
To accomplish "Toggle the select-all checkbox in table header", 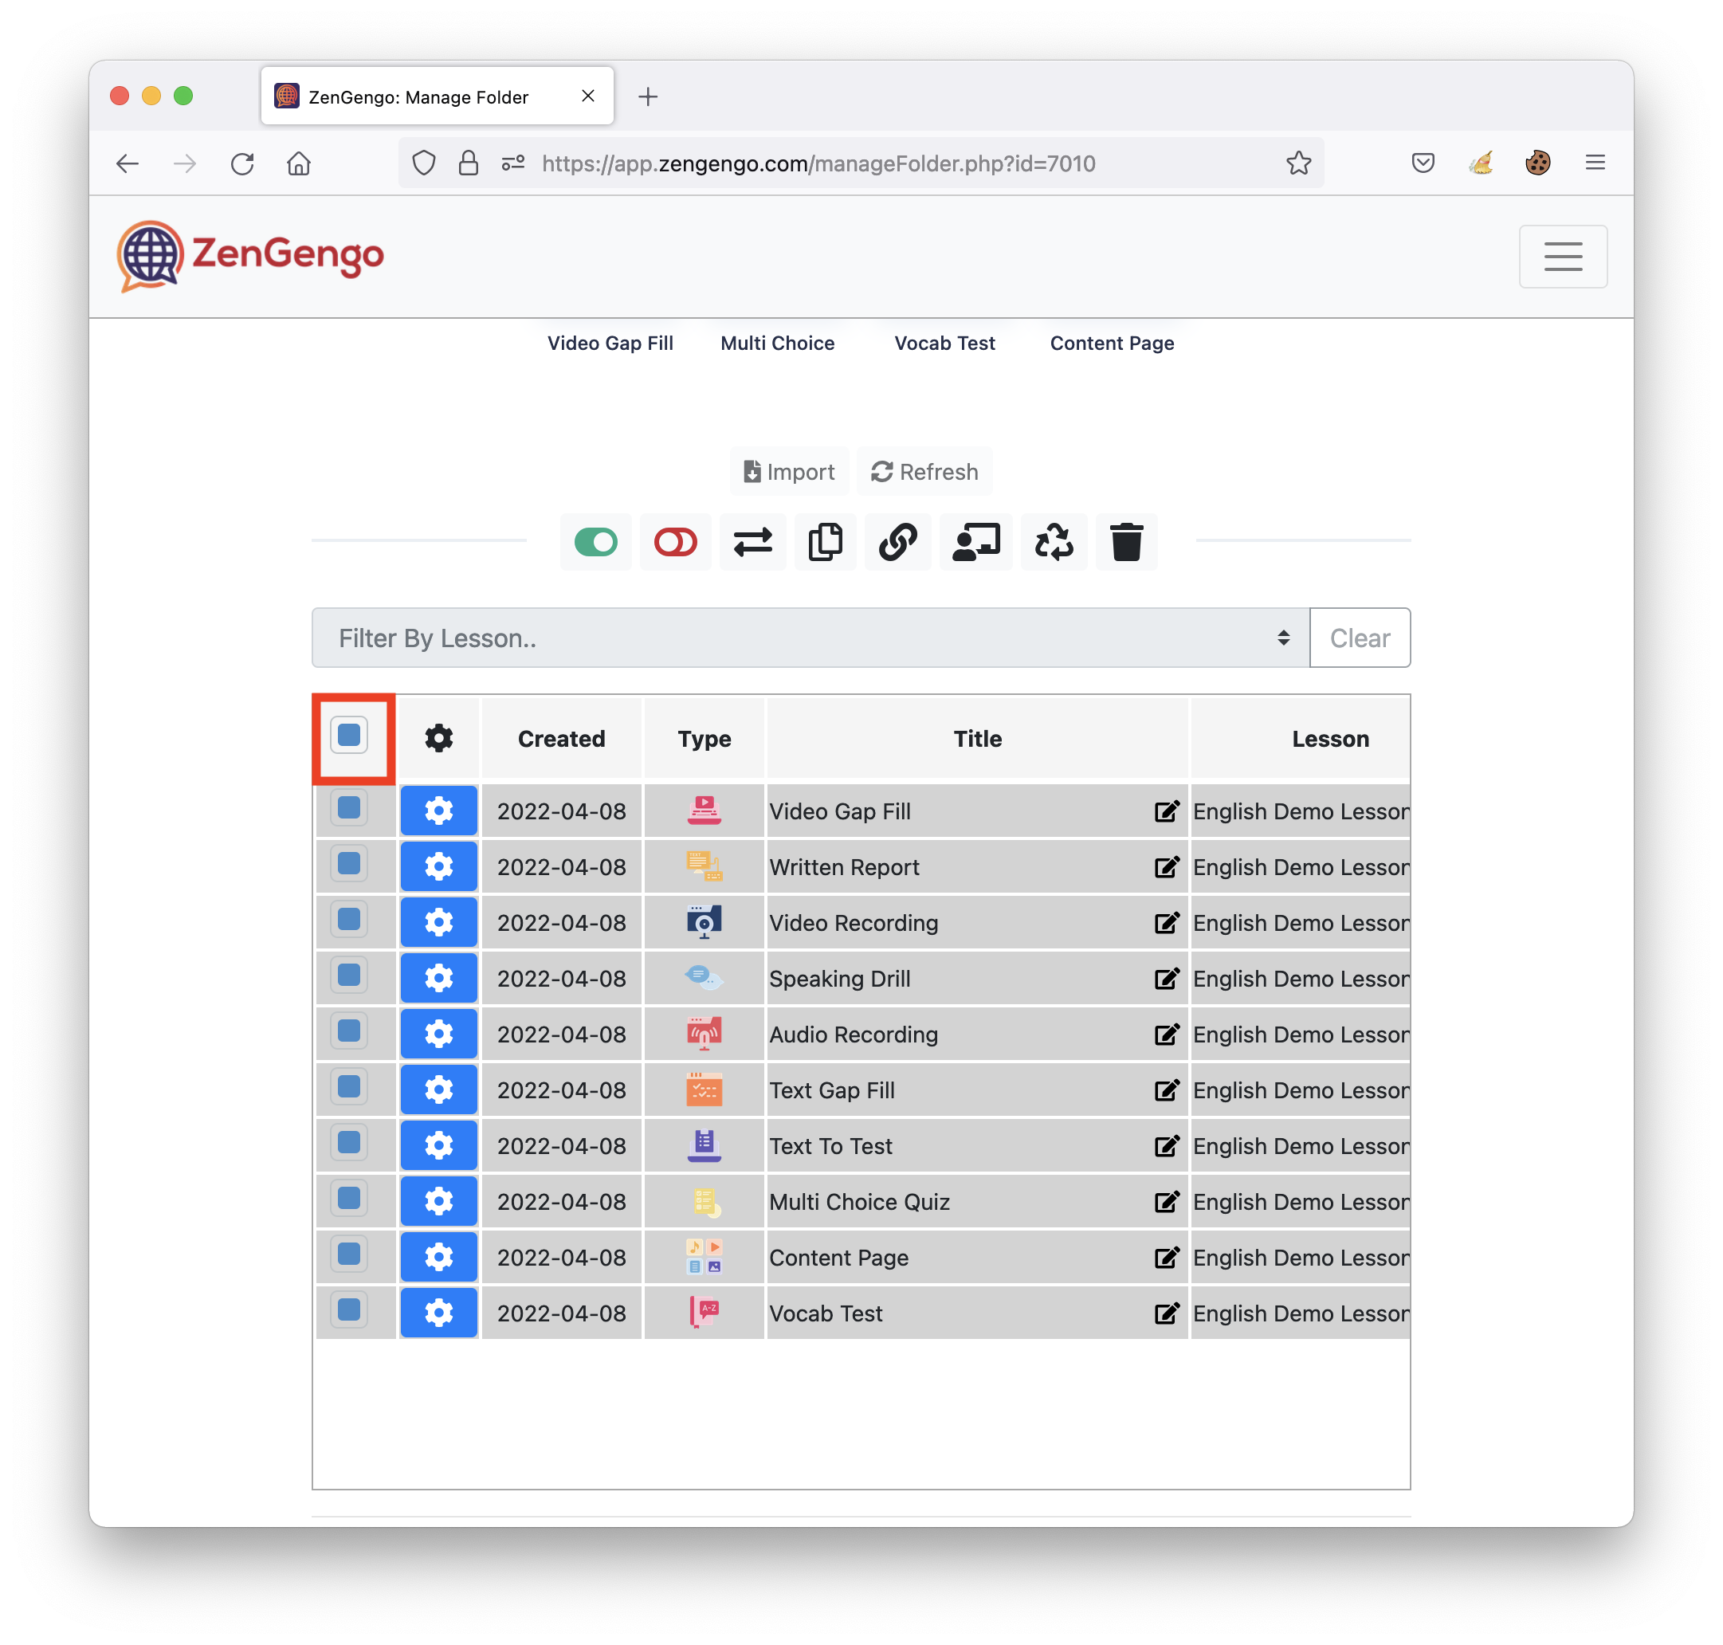I will pos(349,735).
